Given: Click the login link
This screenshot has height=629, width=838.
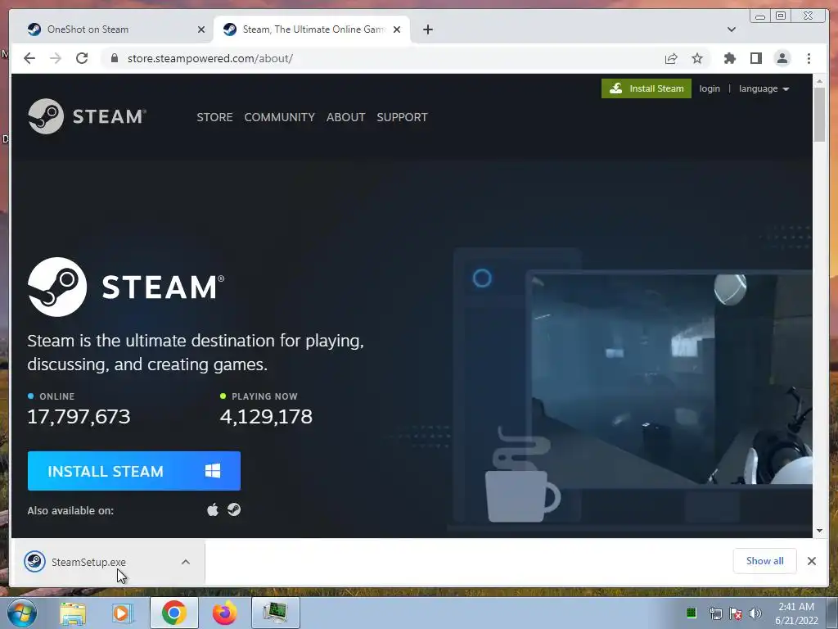Looking at the screenshot, I should [x=710, y=88].
